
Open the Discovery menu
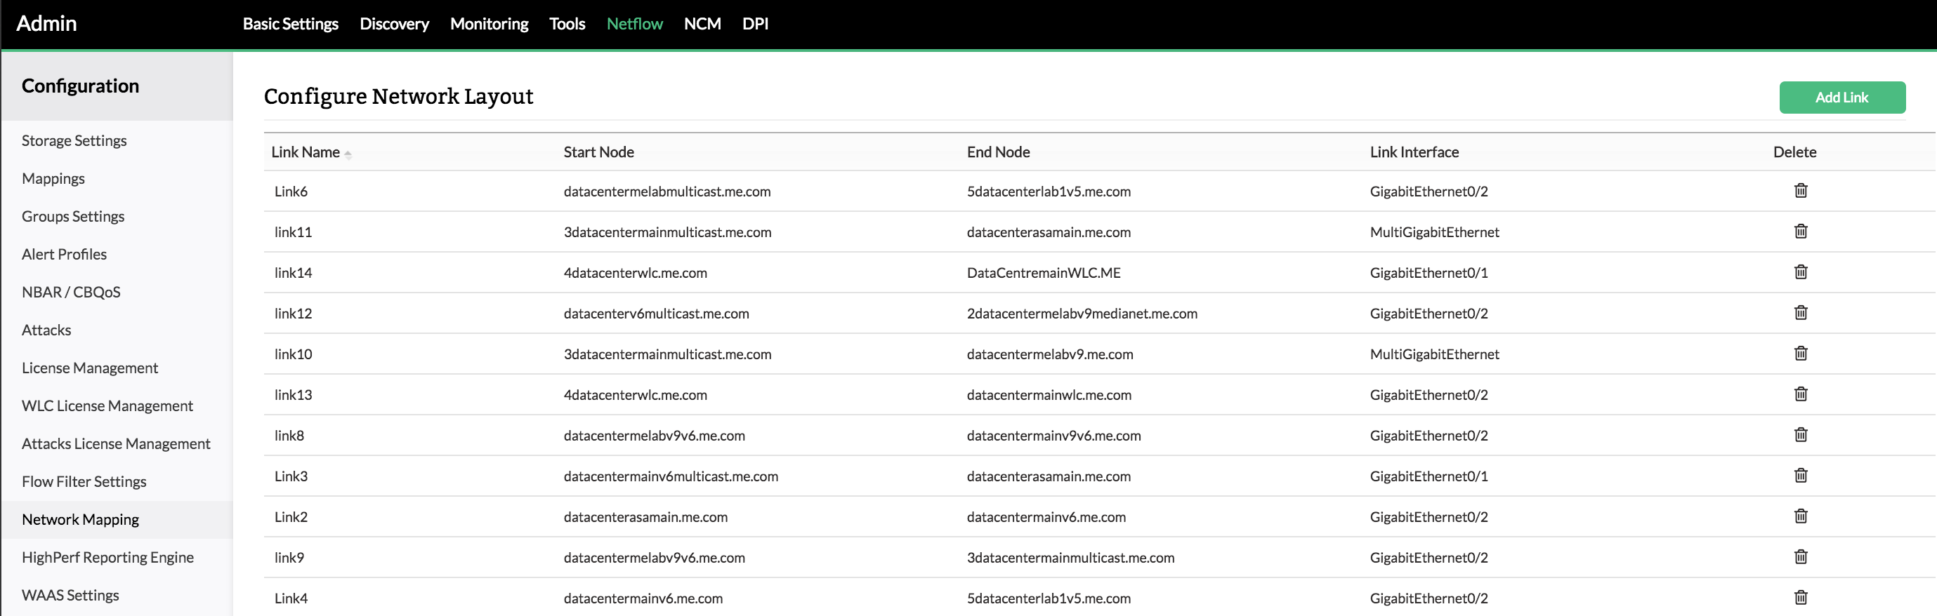tap(394, 24)
